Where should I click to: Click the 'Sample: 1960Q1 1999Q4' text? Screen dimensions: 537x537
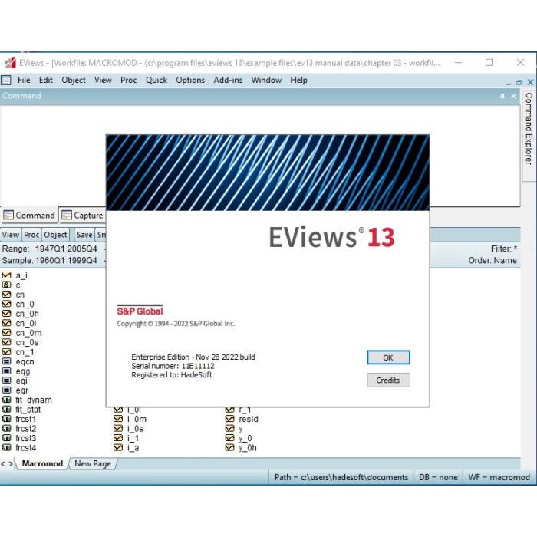point(50,261)
